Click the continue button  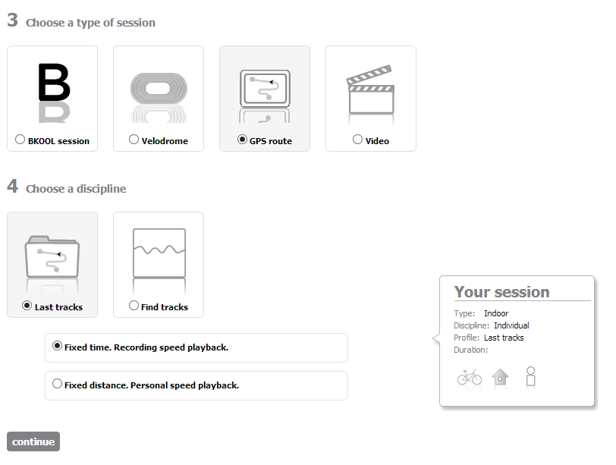click(x=33, y=441)
